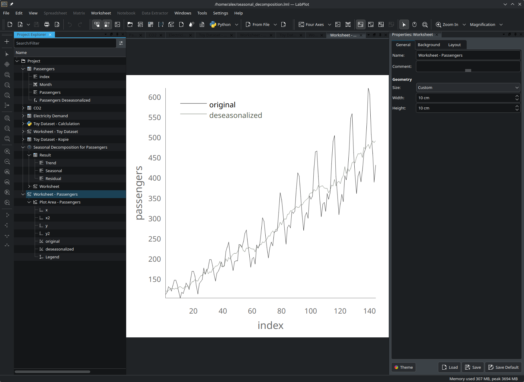
Task: Expand the CO2 spreadsheet tree node
Action: tap(23, 108)
